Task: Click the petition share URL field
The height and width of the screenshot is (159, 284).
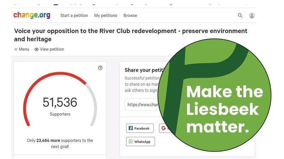Action: pos(142,105)
